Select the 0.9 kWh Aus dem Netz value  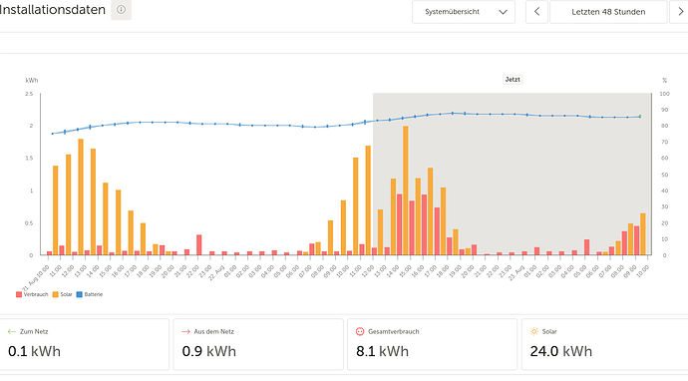(x=208, y=351)
